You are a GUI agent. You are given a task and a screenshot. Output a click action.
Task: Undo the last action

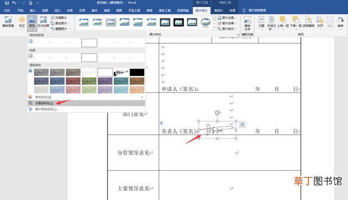(x=14, y=3)
